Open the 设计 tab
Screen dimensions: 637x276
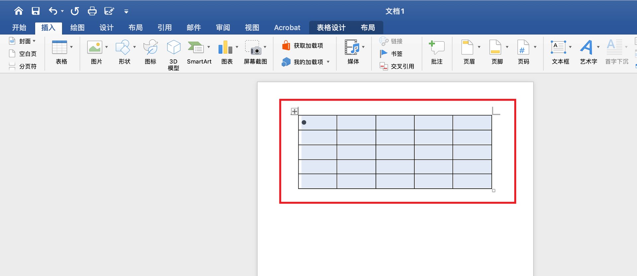coord(106,27)
